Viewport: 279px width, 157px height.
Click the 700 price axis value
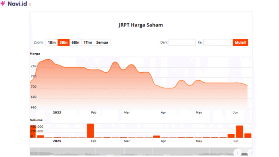(34, 87)
